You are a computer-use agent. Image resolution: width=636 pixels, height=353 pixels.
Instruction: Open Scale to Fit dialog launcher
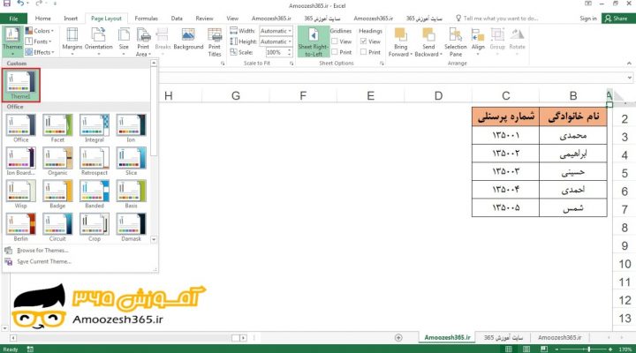click(x=291, y=64)
